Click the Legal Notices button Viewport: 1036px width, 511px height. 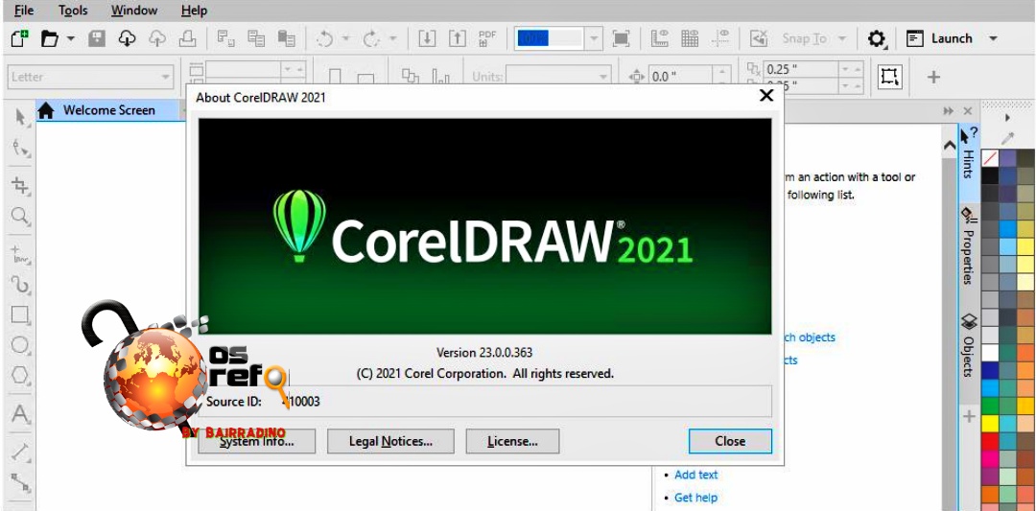tap(390, 441)
